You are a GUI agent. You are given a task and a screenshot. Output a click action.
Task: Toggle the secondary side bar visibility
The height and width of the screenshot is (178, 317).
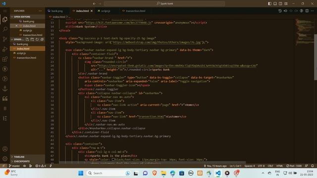pyautogui.click(x=280, y=3)
